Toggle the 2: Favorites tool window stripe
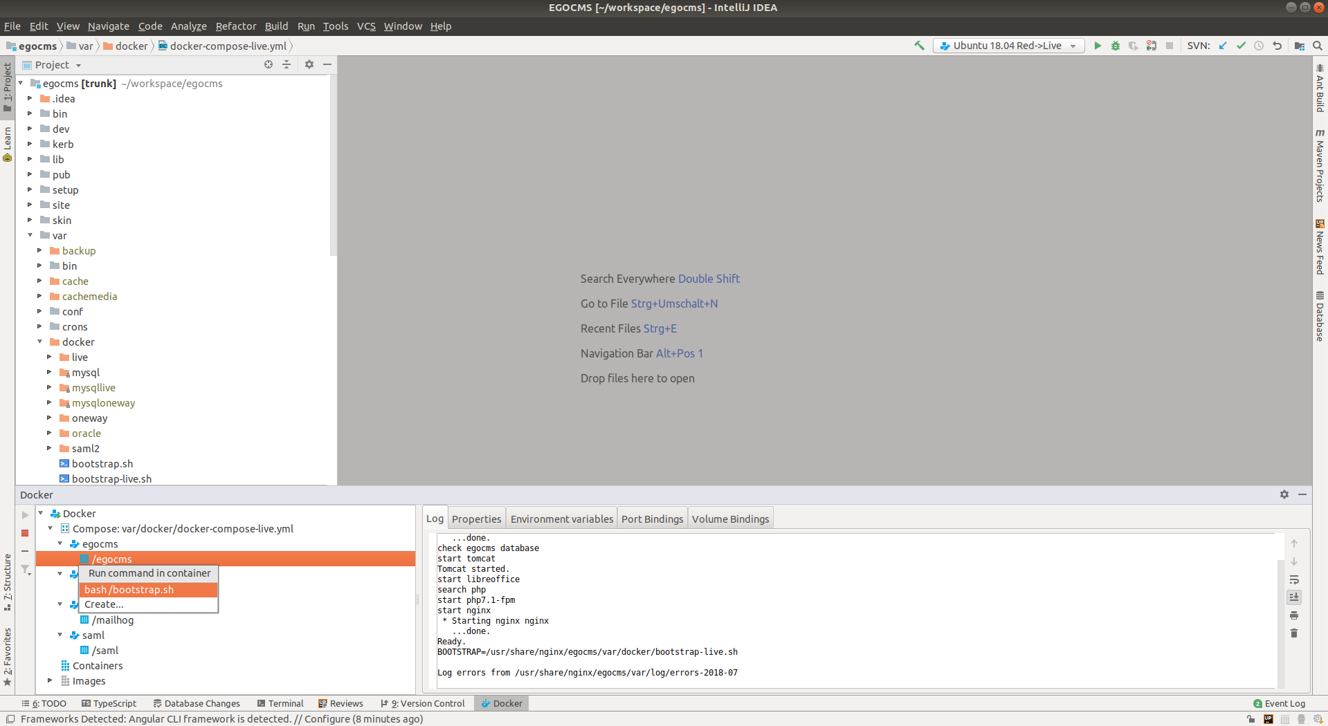This screenshot has height=726, width=1328. point(8,657)
